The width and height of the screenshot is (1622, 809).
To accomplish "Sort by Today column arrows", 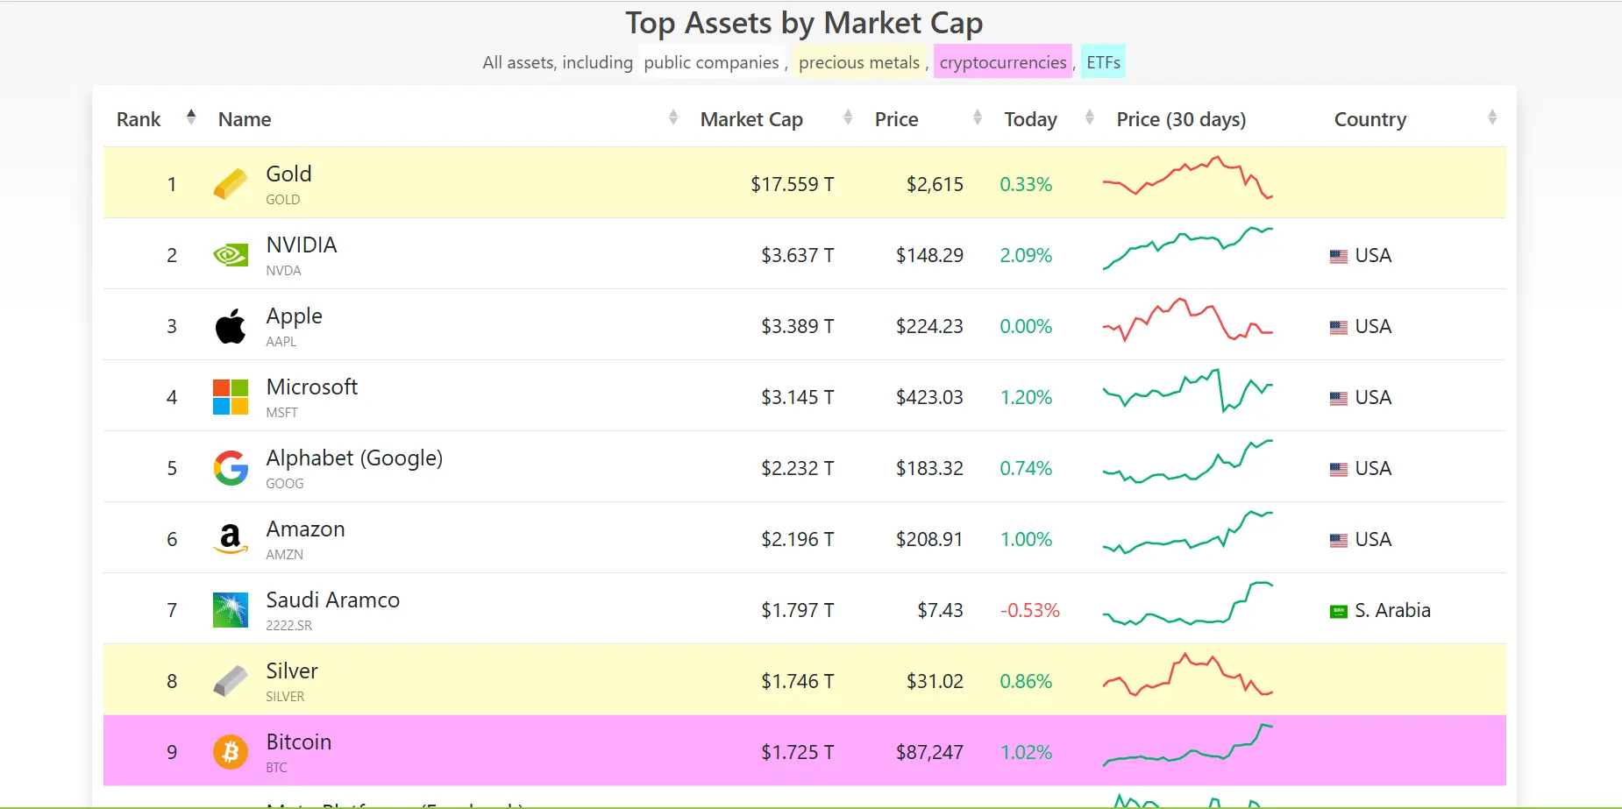I will coord(1090,117).
